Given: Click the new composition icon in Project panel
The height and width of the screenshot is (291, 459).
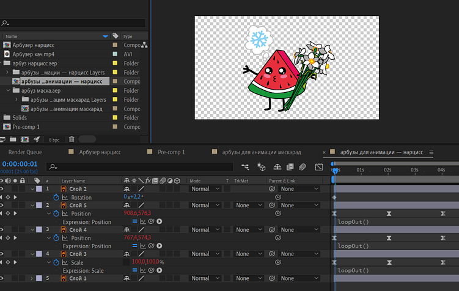Looking at the screenshot, I should (x=26, y=140).
